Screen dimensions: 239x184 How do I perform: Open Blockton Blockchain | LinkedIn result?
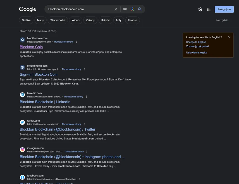(x=45, y=102)
